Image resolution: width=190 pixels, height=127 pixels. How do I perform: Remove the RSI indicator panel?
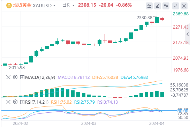tap(8, 102)
